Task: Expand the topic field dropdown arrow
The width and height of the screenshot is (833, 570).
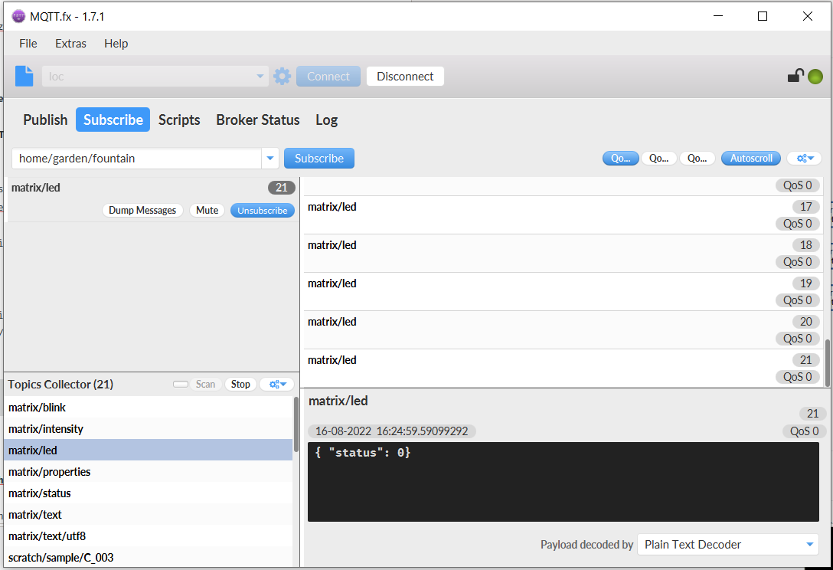Action: click(x=269, y=158)
